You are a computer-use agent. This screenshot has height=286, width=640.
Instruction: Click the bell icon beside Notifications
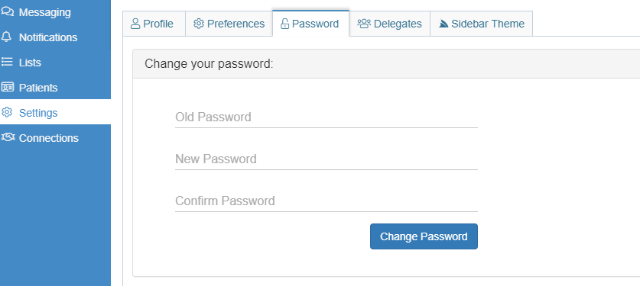(7, 37)
